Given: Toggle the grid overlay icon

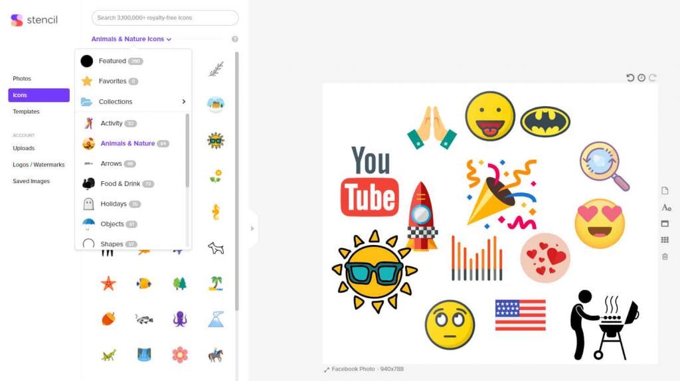Looking at the screenshot, I should click(665, 240).
